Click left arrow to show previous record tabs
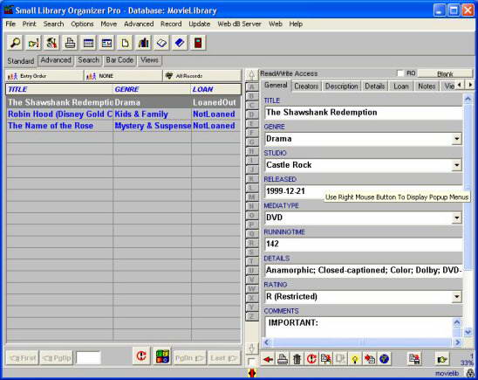Viewport: 478px width, 380px height. tap(460, 85)
